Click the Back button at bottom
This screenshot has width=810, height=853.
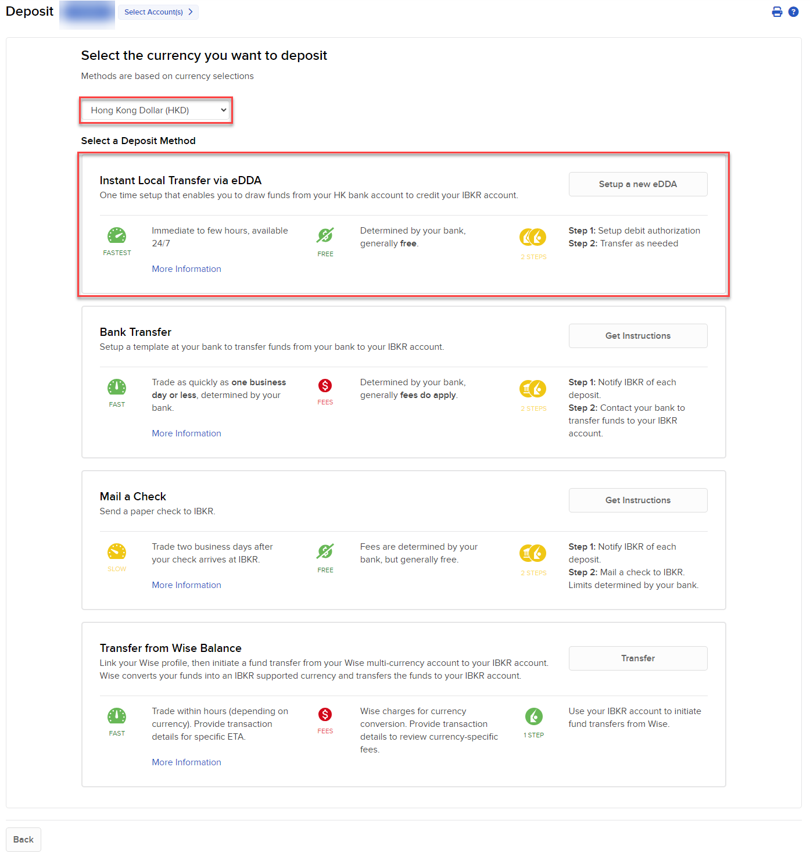point(23,839)
